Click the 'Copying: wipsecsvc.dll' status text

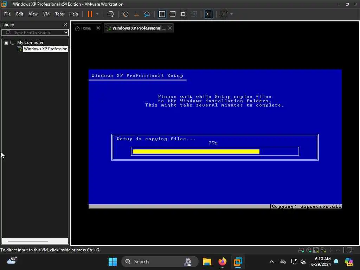click(307, 206)
